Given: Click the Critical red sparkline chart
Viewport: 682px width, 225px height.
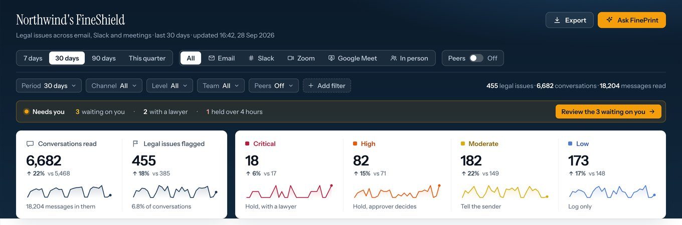Looking at the screenshot, I should click(289, 191).
